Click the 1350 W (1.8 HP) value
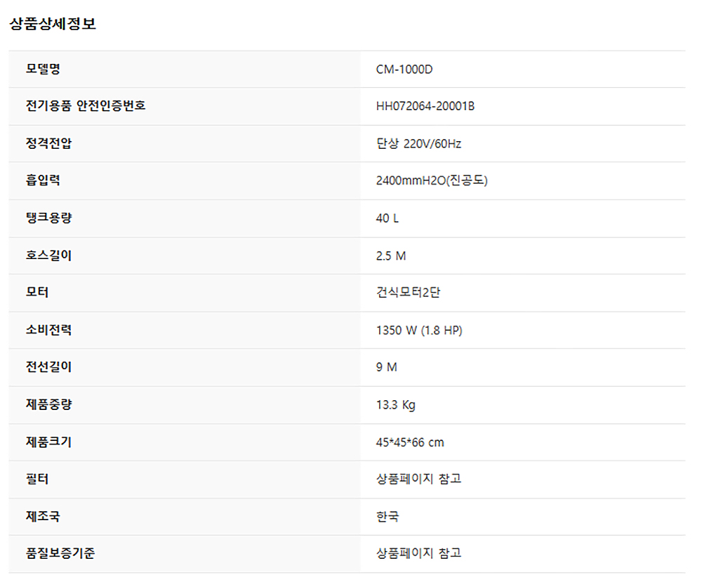The image size is (702, 582). 419,330
